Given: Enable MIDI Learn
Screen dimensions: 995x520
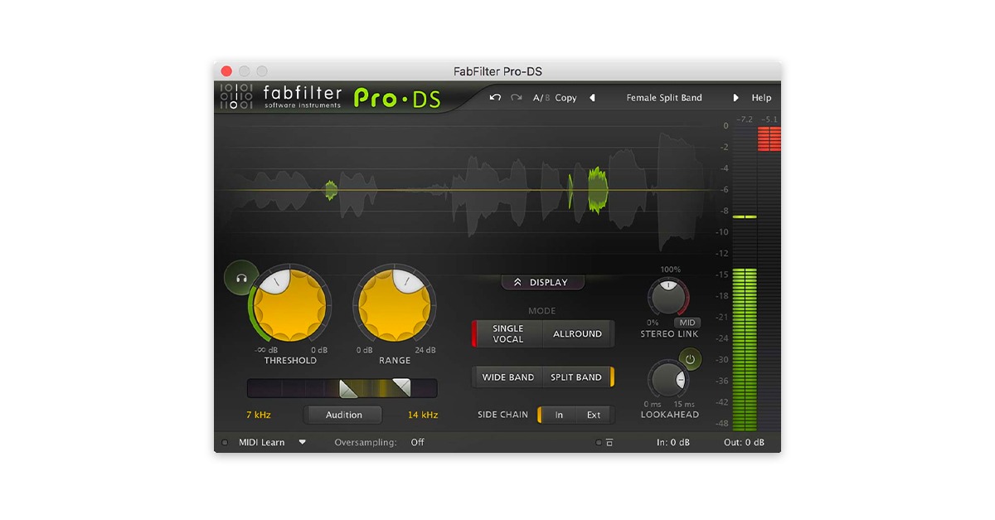Looking at the screenshot, I should 262,443.
